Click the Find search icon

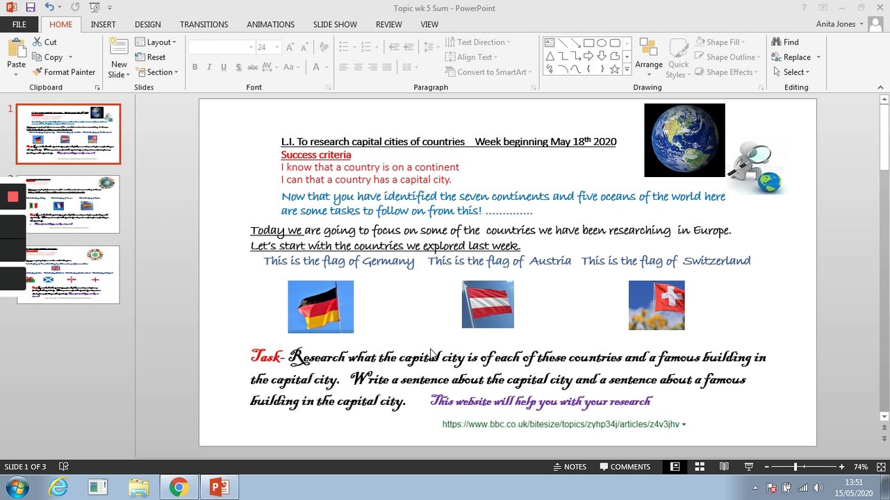coord(776,42)
